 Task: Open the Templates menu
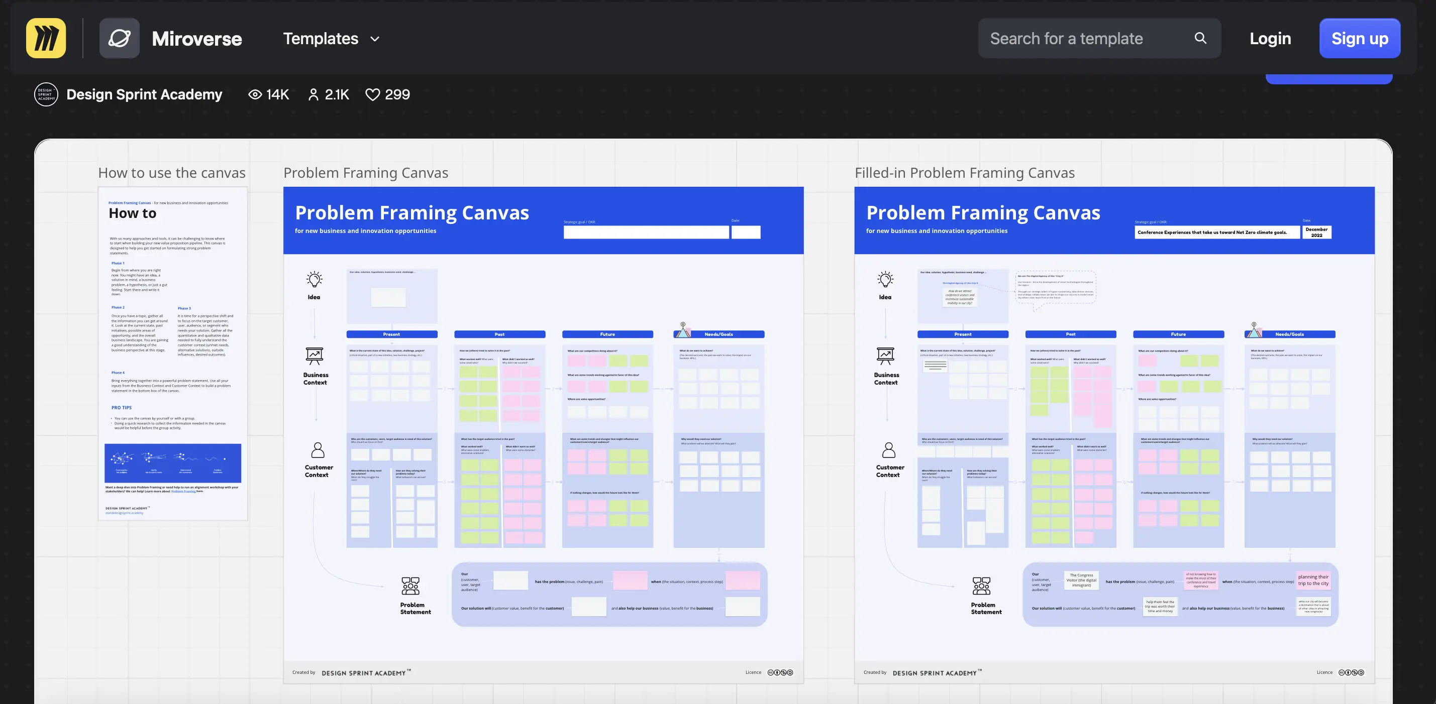pyautogui.click(x=321, y=39)
